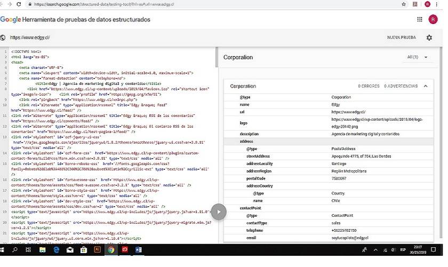Click the taskbar clock and date

coord(418,249)
